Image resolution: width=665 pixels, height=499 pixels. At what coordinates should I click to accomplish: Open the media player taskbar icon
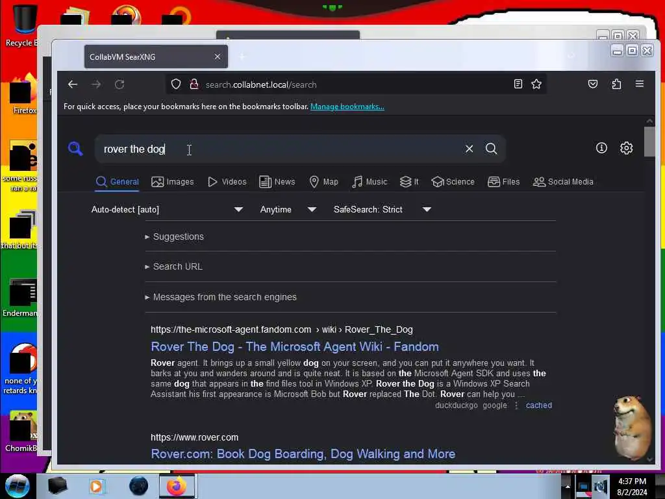pyautogui.click(x=96, y=486)
